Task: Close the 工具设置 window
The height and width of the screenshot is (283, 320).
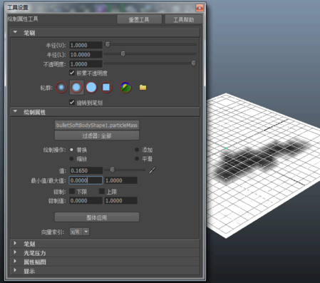Action: point(200,8)
